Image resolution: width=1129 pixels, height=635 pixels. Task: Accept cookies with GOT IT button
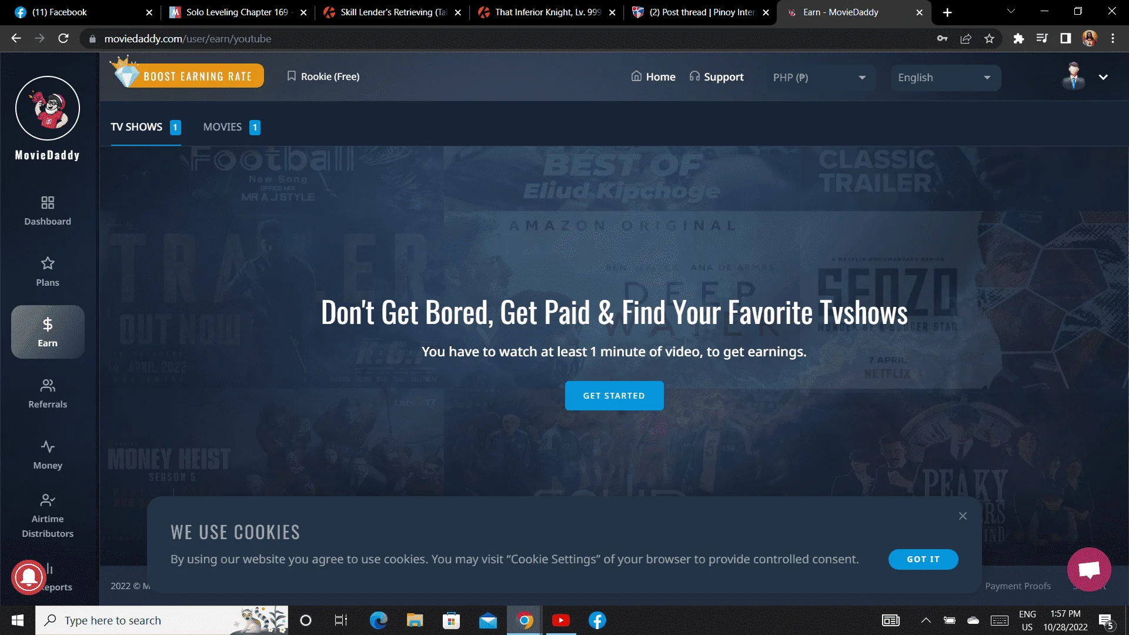(x=923, y=559)
